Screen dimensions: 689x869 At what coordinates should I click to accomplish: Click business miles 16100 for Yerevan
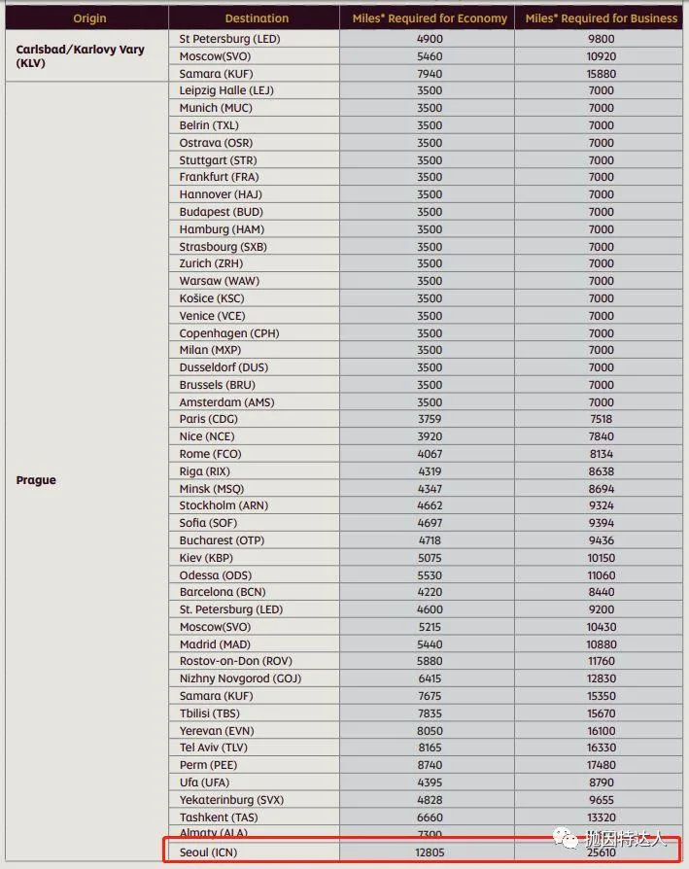pos(601,731)
